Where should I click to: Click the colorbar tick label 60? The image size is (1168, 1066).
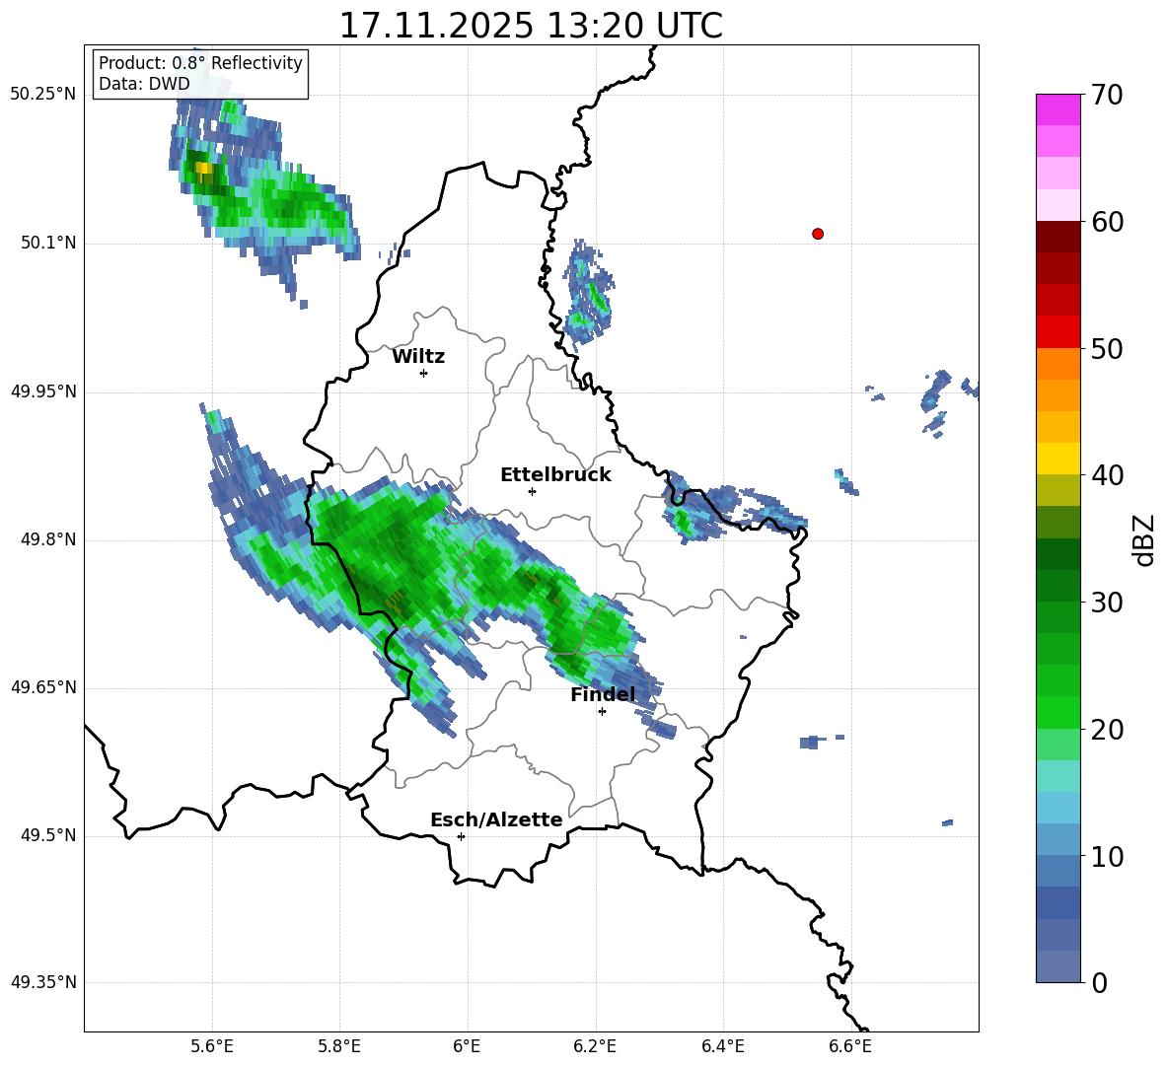(x=1107, y=222)
